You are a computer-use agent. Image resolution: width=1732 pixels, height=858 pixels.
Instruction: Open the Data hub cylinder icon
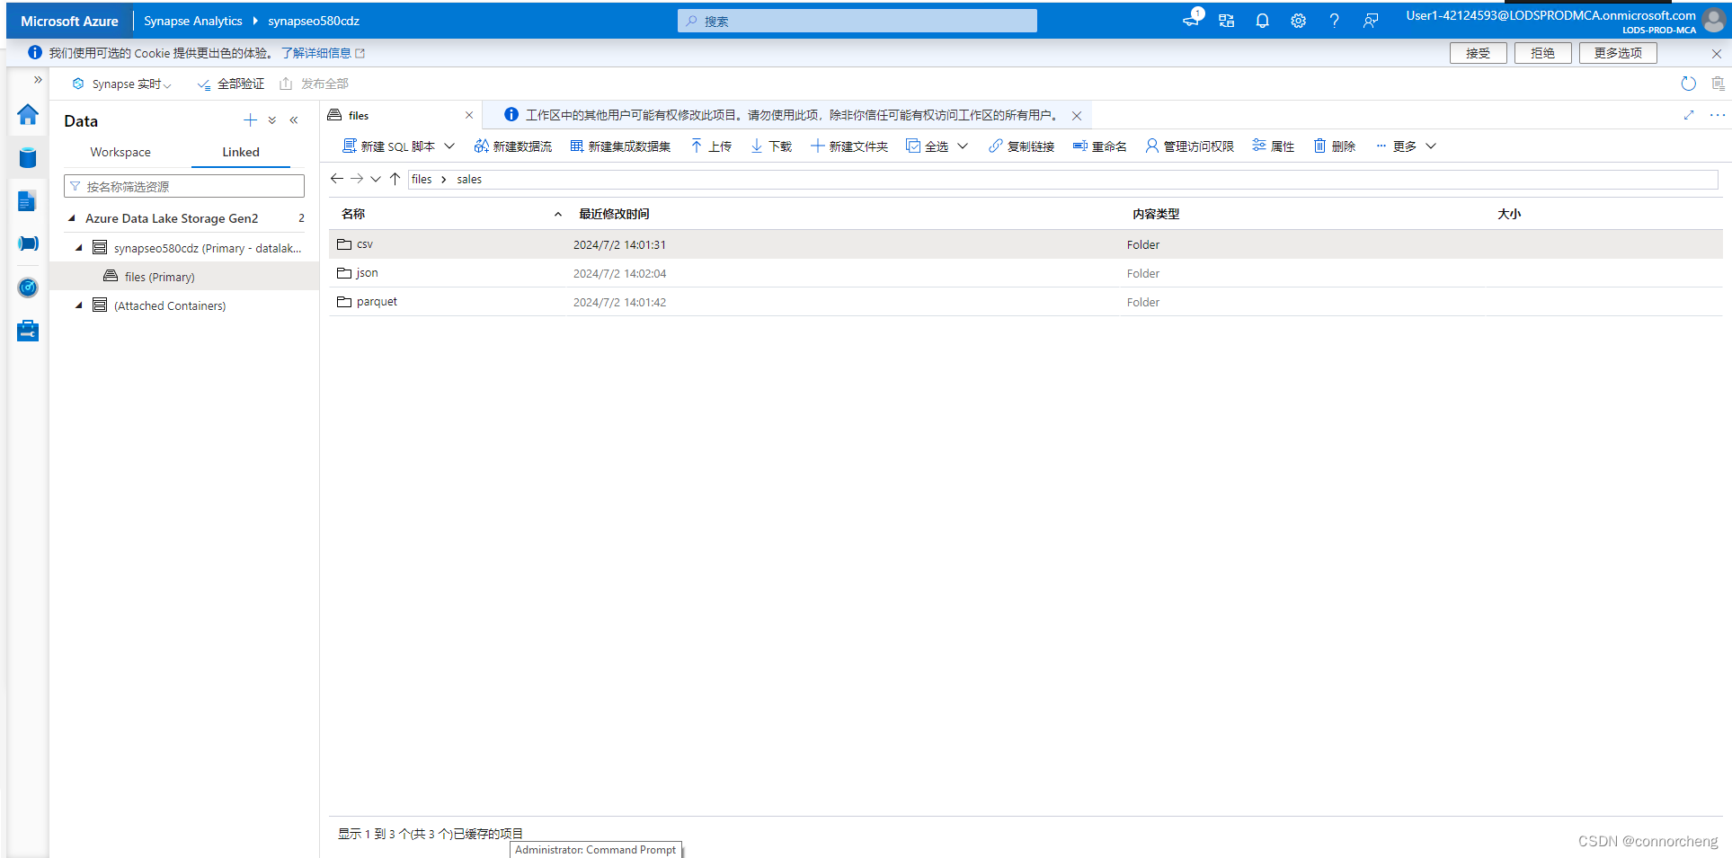click(28, 158)
